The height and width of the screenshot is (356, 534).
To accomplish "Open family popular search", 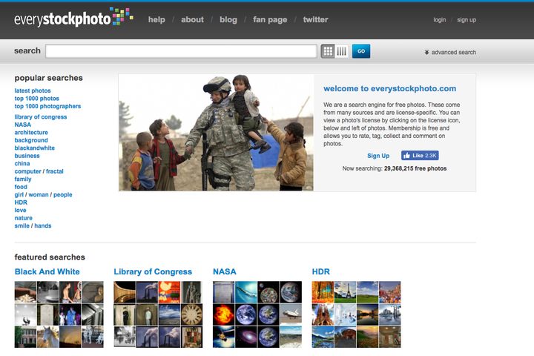I will pyautogui.click(x=23, y=179).
